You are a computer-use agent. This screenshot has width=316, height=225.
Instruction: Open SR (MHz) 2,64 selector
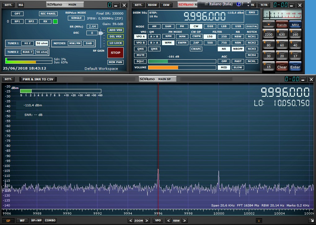[92, 26]
